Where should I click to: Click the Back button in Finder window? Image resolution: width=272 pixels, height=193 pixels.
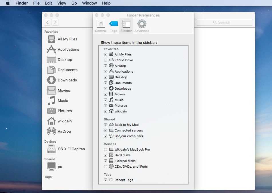point(47,22)
